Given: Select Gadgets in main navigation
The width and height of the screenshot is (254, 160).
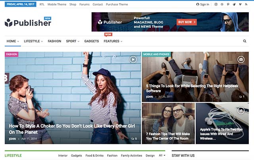Looking at the screenshot, I should point(91,41).
